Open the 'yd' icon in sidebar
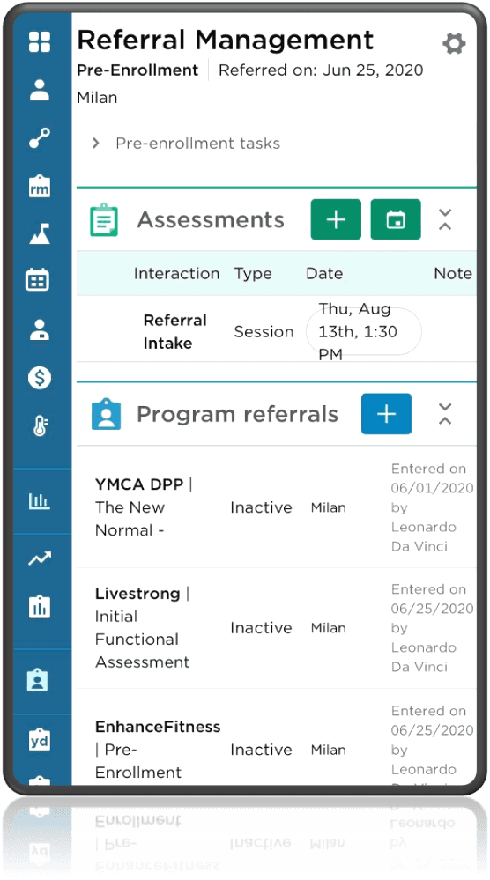Viewport: 490px width, 880px height. [x=40, y=740]
